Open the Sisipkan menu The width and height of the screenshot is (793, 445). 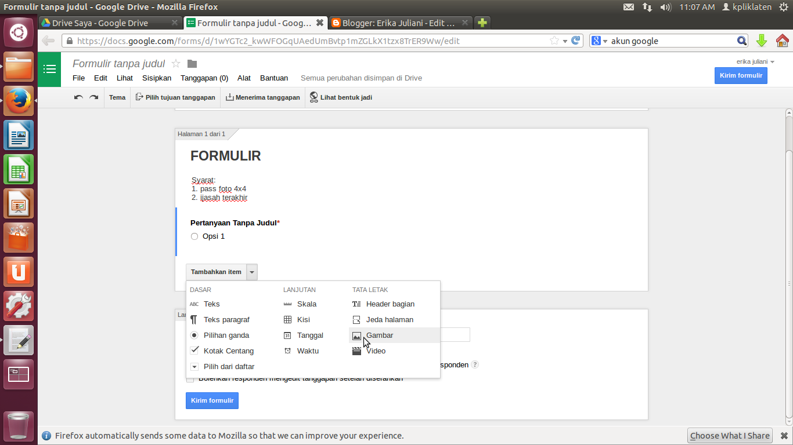(x=157, y=78)
